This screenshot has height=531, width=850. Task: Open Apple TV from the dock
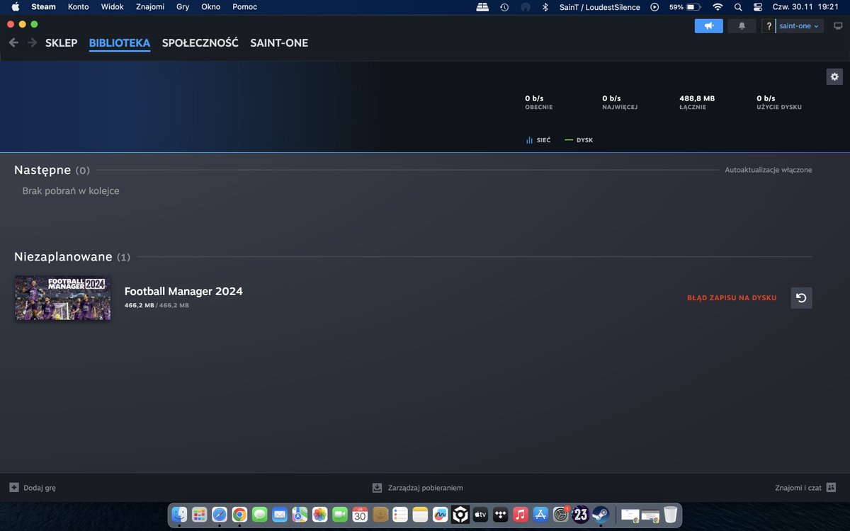tap(481, 515)
